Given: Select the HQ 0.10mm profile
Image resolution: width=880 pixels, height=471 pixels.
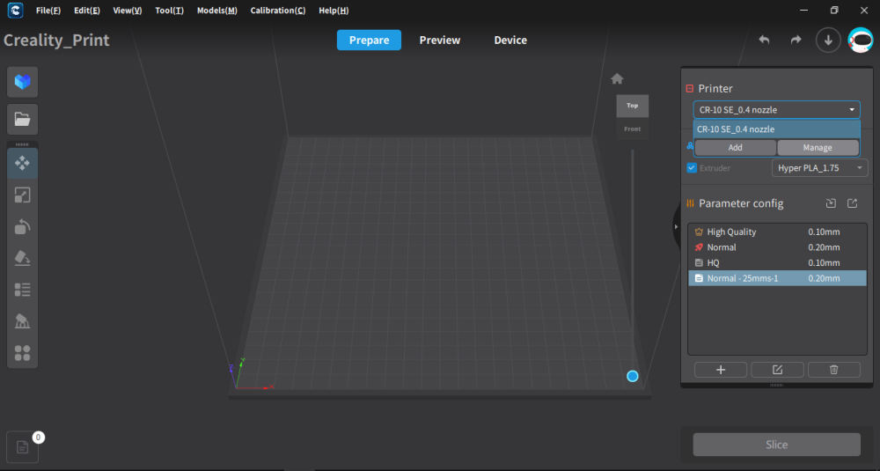Looking at the screenshot, I should (x=777, y=262).
